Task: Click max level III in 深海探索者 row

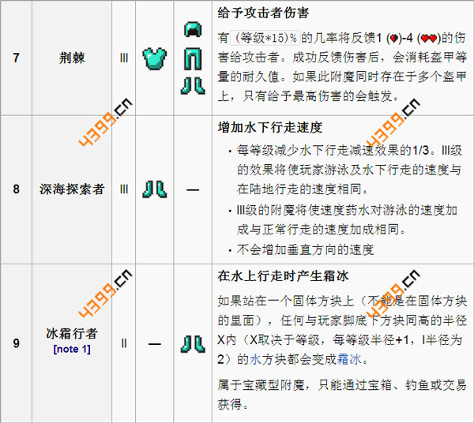Action: pyautogui.click(x=124, y=189)
